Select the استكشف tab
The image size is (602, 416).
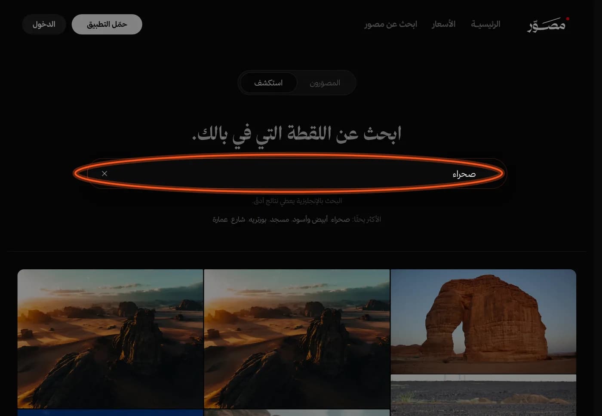(x=268, y=83)
